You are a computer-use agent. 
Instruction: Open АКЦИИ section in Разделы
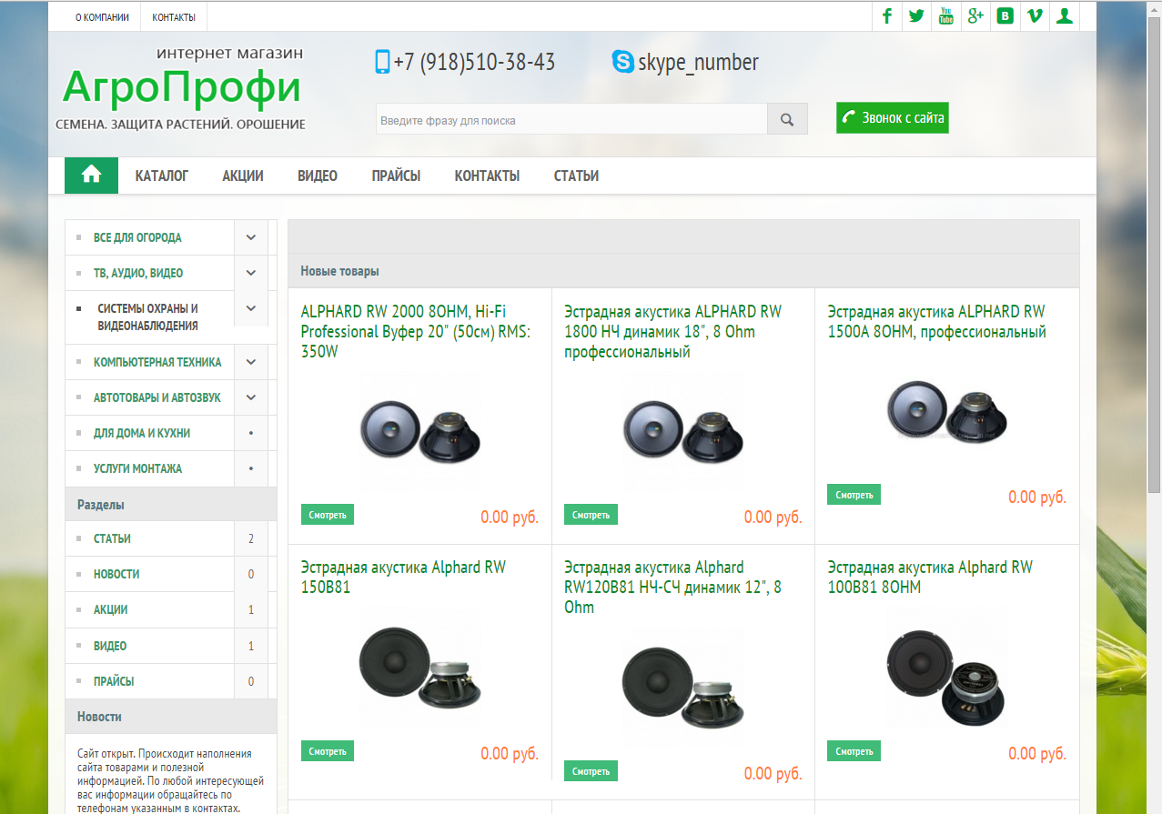click(x=110, y=609)
